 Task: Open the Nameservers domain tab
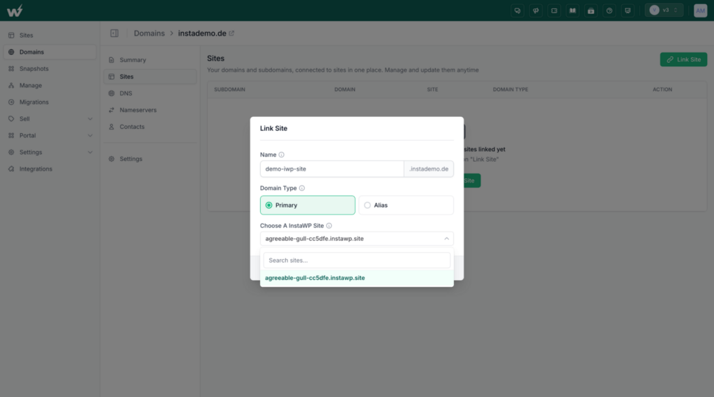[x=150, y=110]
